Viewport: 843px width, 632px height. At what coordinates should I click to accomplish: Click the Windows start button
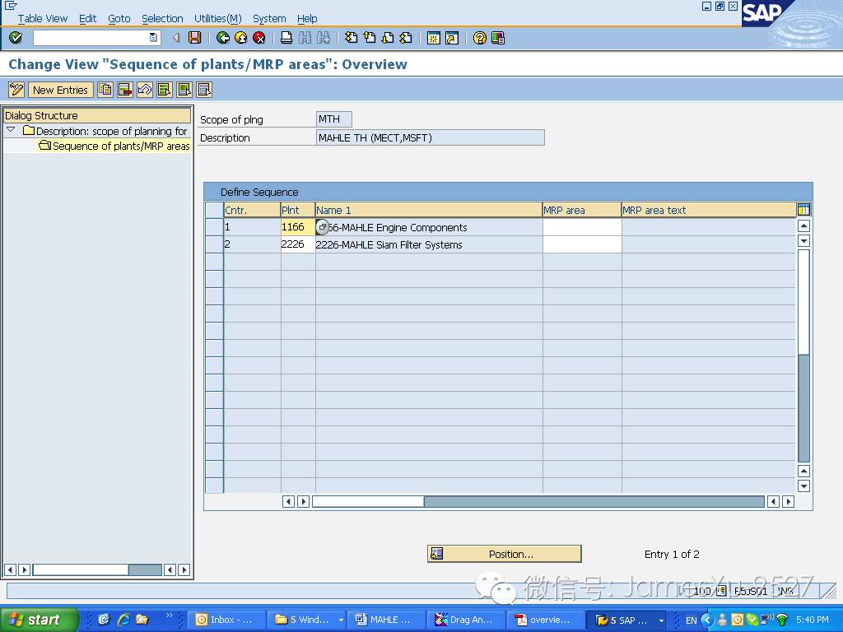tap(38, 619)
